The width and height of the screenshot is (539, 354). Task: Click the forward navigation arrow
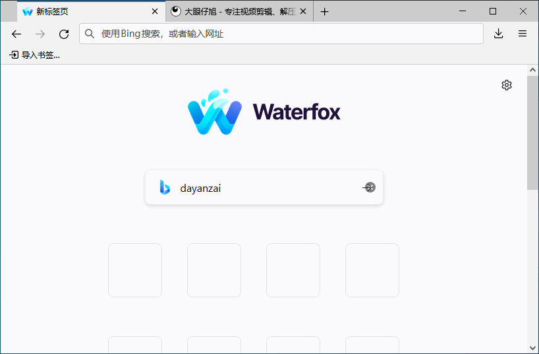tap(40, 34)
